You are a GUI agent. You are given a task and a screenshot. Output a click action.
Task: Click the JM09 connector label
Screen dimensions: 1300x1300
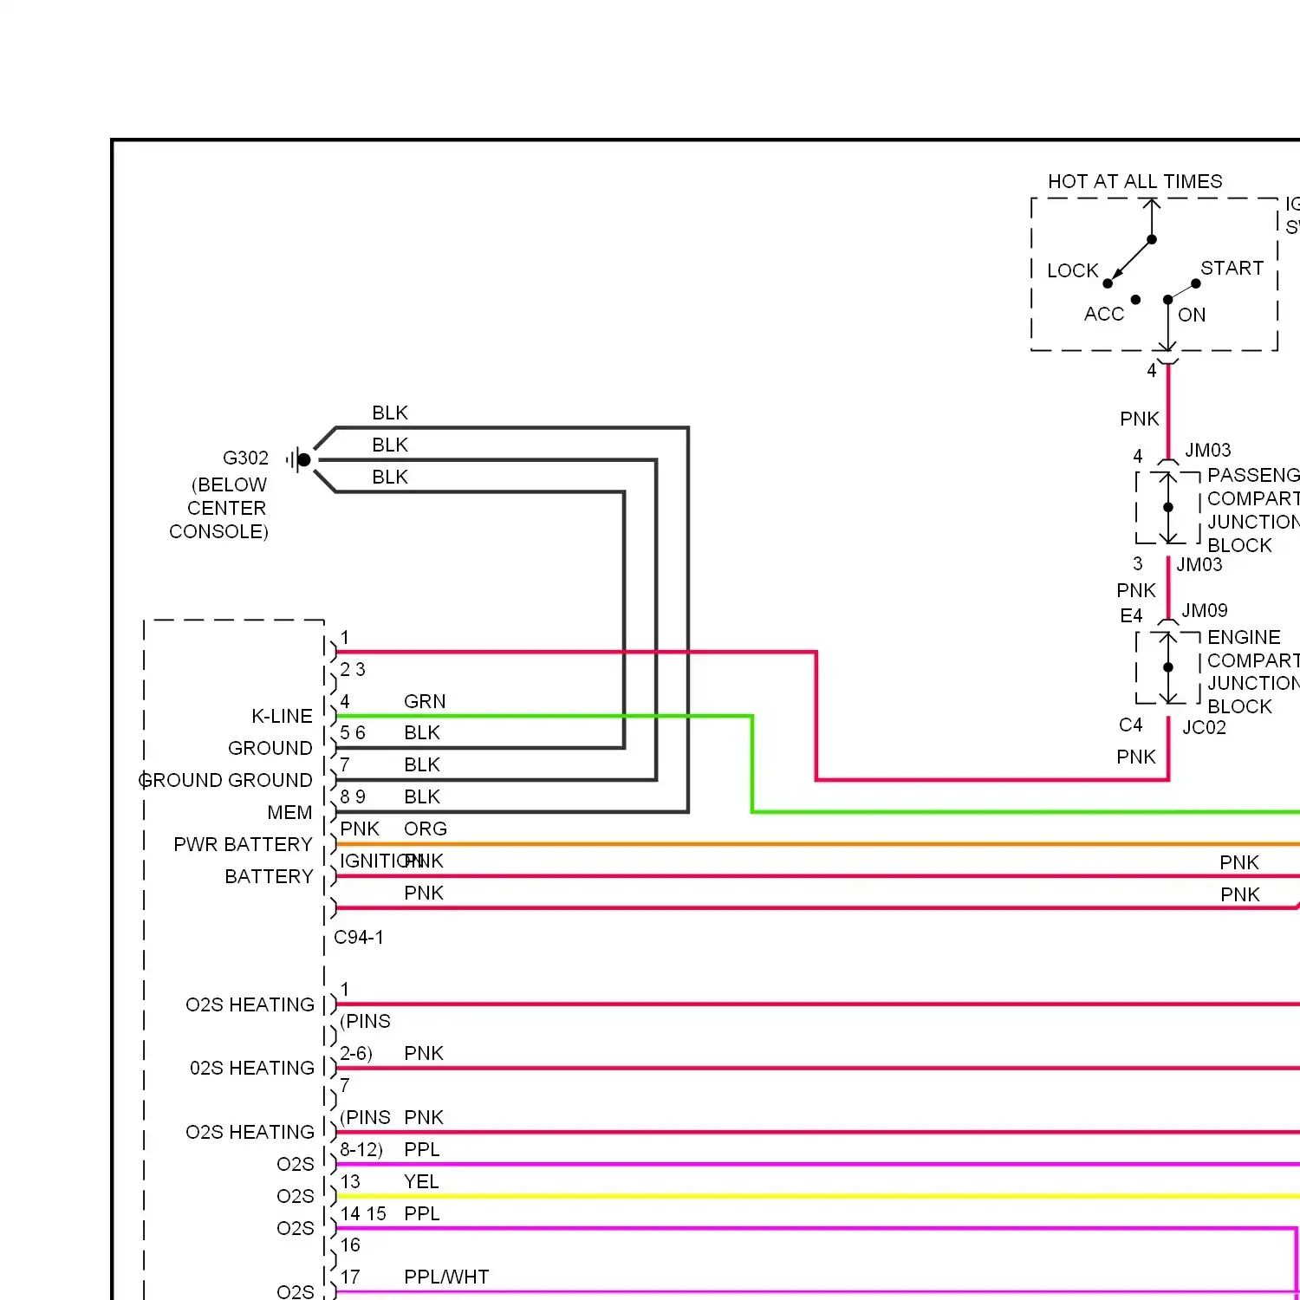click(1205, 610)
